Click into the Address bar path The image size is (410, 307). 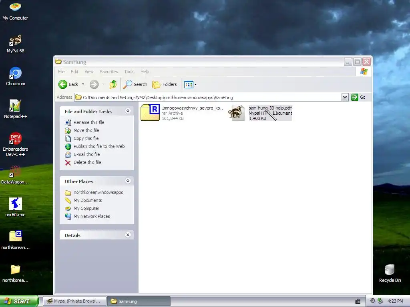208,98
